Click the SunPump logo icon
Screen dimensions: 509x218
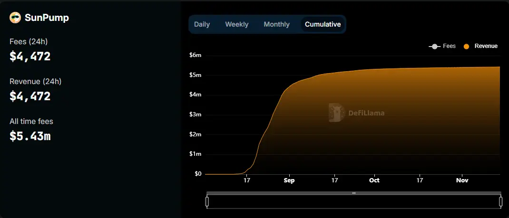pos(15,18)
